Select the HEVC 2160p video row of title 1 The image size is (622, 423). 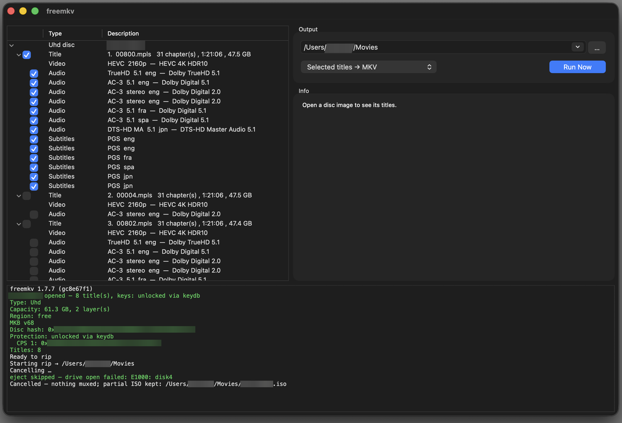click(148, 64)
